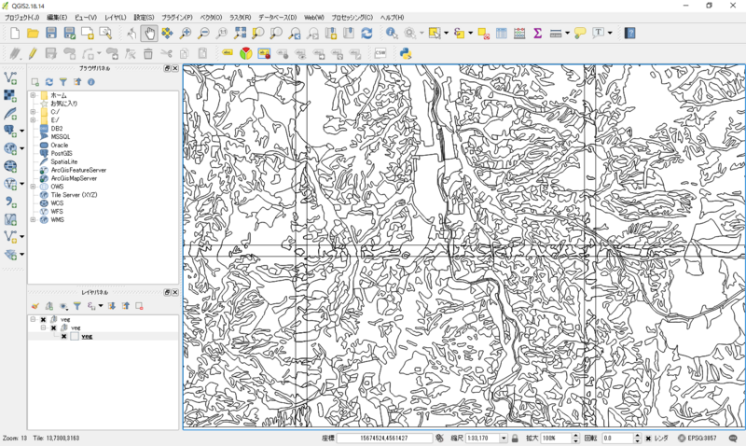Open the 編集(E) menu
The height and width of the screenshot is (446, 746).
[x=57, y=17]
